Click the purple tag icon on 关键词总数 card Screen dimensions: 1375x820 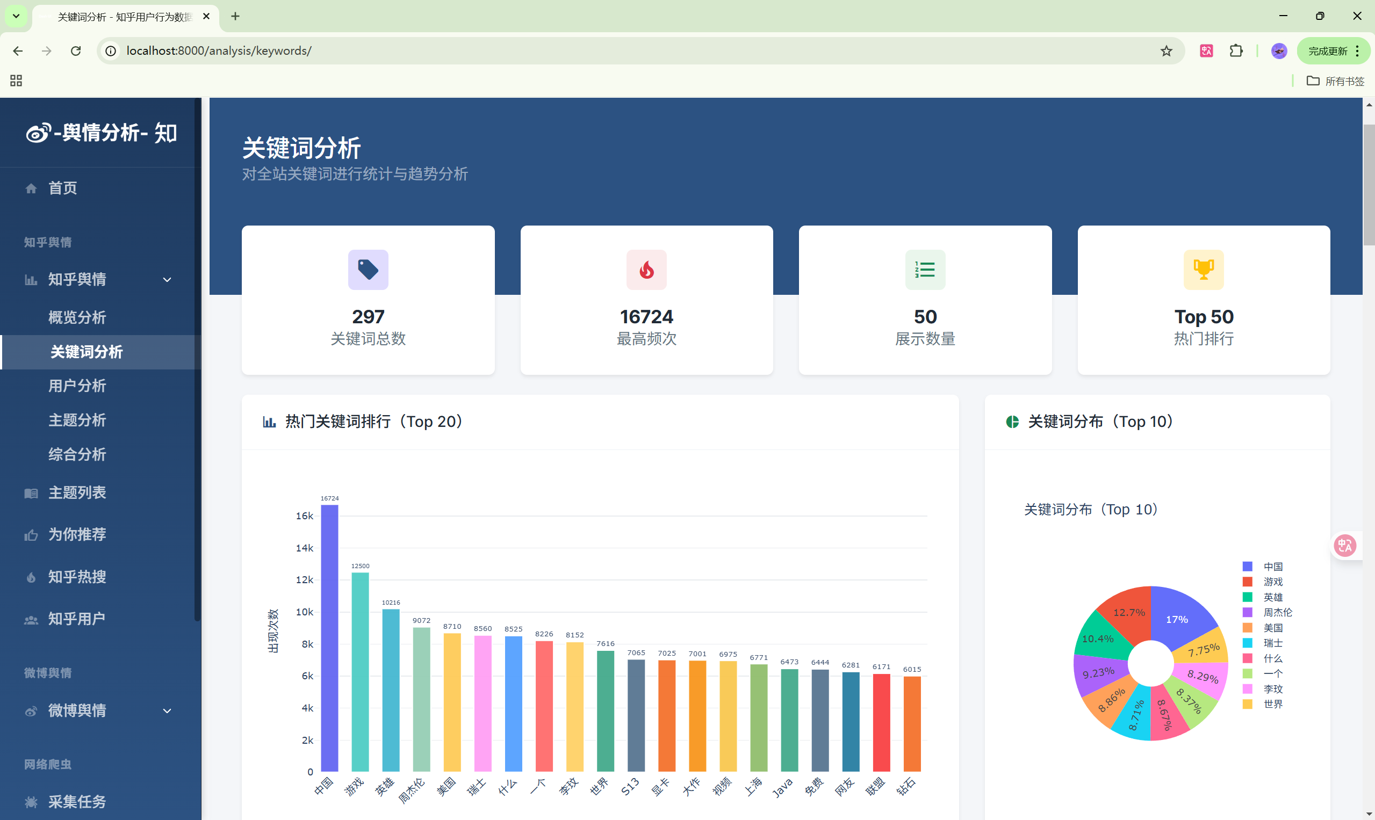pyautogui.click(x=368, y=270)
